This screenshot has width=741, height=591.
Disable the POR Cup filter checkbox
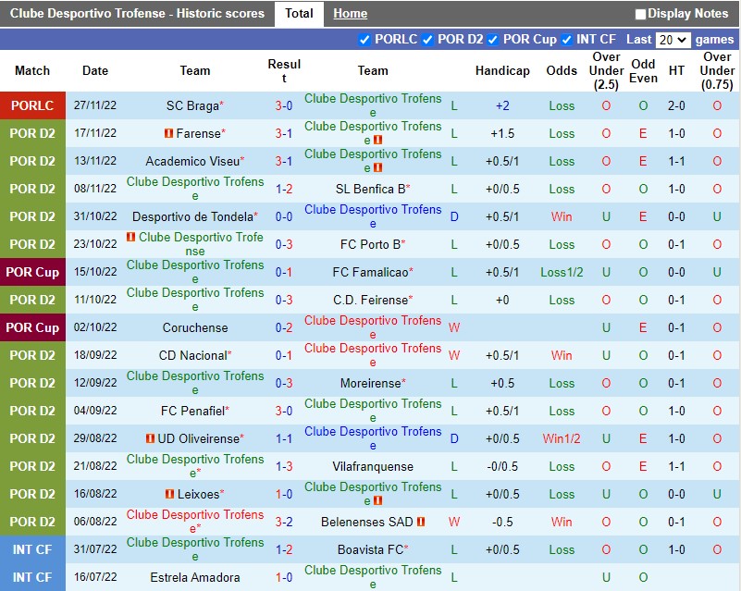[x=493, y=40]
